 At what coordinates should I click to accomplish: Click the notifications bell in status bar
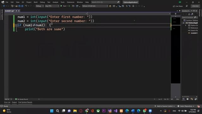[199, 106]
